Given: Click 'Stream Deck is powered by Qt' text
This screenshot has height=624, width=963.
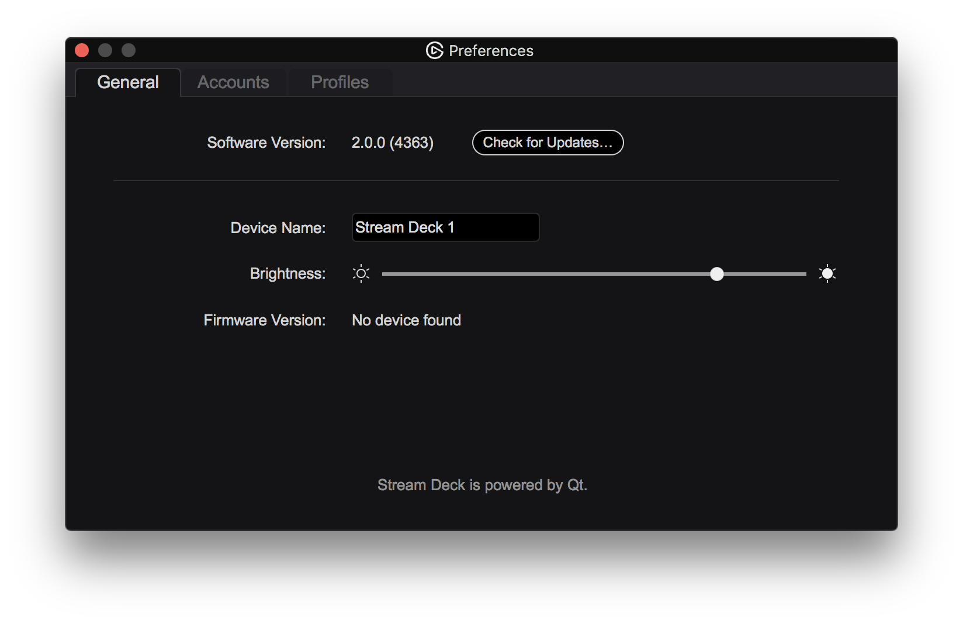Looking at the screenshot, I should 482,485.
